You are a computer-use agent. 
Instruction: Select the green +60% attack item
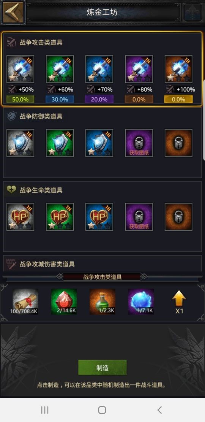tap(60, 69)
